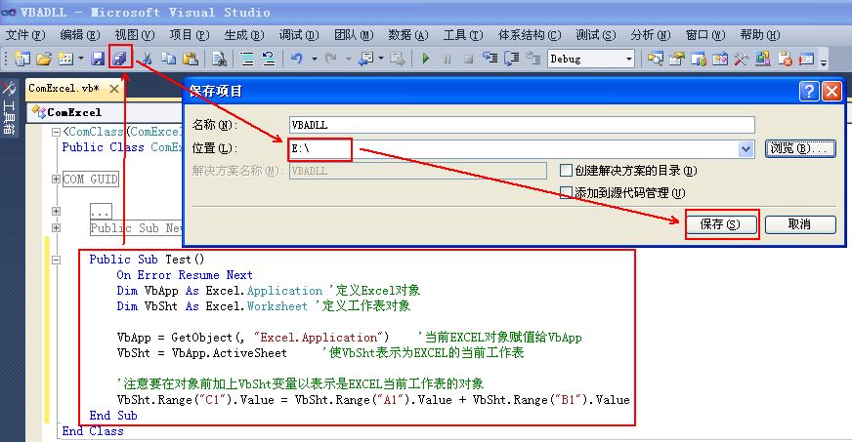The image size is (852, 442).
Task: Click the 'End Class' code line
Action: [x=93, y=431]
